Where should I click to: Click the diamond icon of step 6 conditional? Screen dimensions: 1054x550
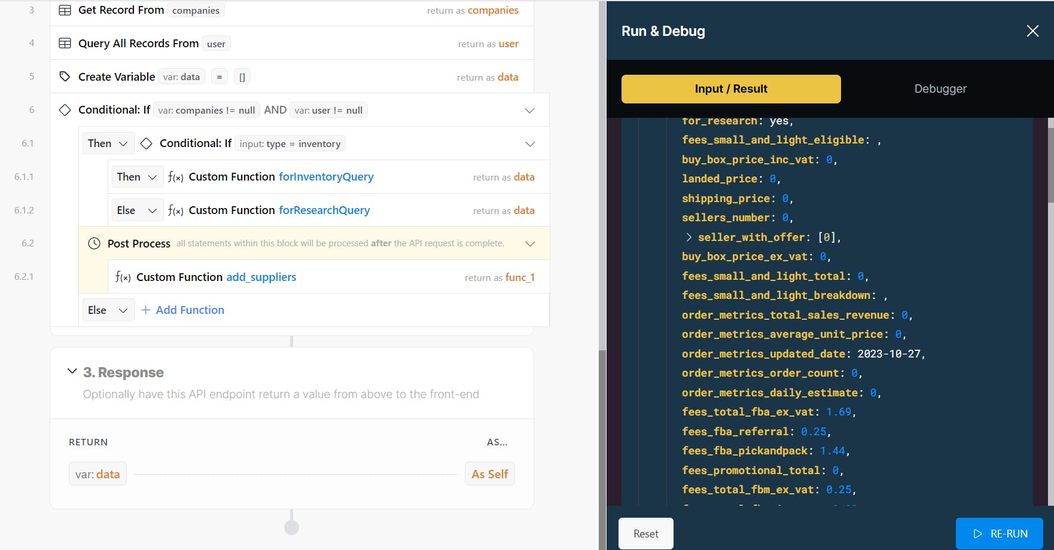click(65, 110)
